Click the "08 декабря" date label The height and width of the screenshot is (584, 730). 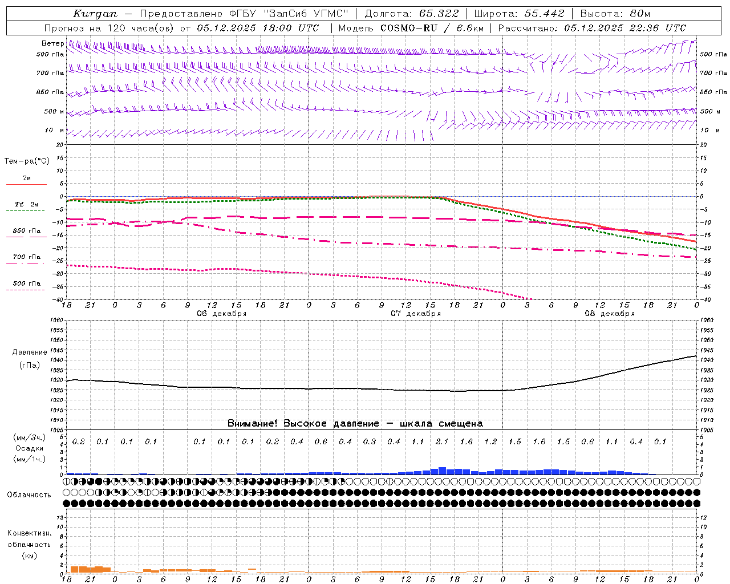coord(610,314)
